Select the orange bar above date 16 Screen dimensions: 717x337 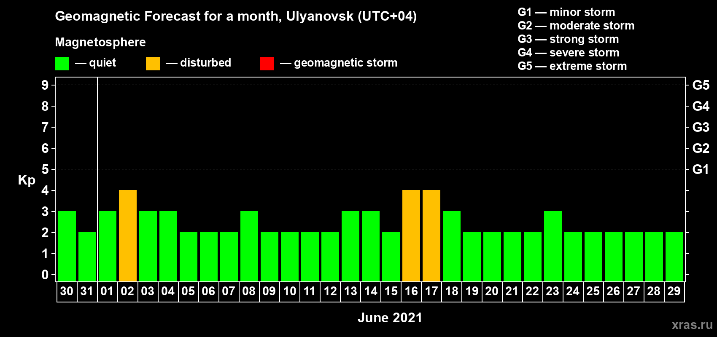(411, 235)
